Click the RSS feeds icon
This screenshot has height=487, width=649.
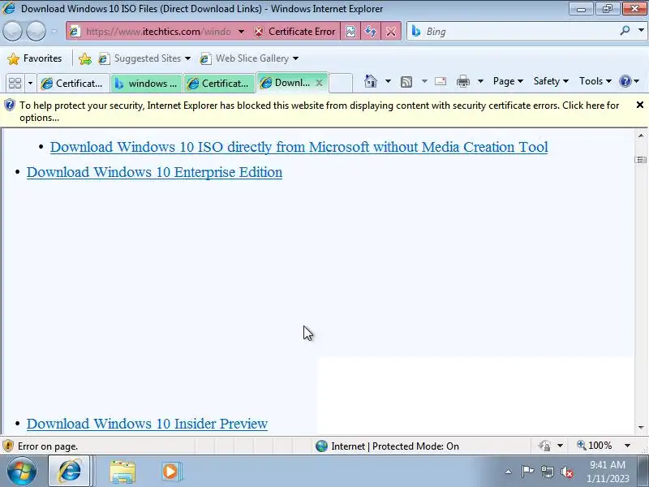(406, 82)
